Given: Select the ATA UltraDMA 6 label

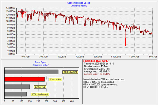Looking at the screenshot, I should pos(40,94).
